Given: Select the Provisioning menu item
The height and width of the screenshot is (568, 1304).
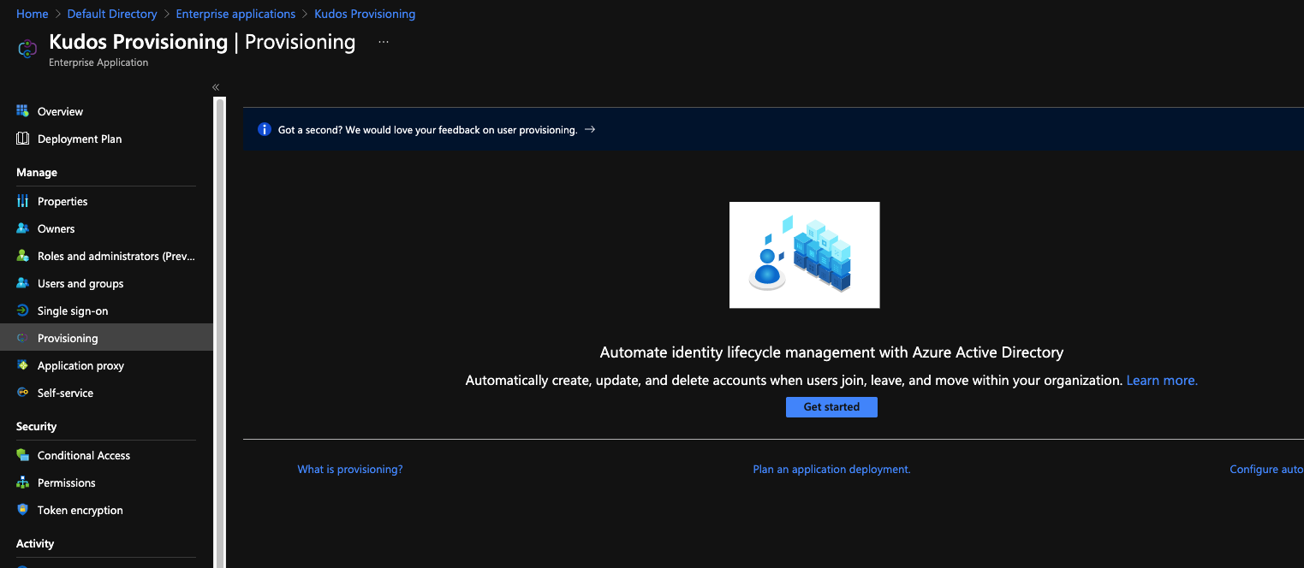Looking at the screenshot, I should coord(106,338).
